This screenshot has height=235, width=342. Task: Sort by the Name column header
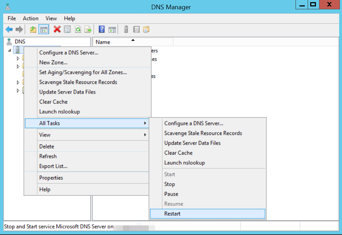(x=133, y=42)
